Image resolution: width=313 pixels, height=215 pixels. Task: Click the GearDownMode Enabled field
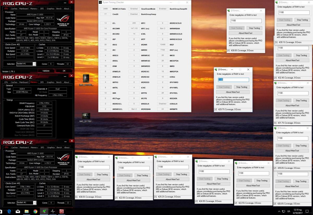coord(134,9)
